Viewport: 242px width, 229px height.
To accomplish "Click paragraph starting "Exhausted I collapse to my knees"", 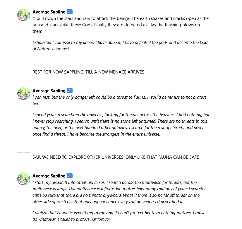I will click(x=120, y=46).
